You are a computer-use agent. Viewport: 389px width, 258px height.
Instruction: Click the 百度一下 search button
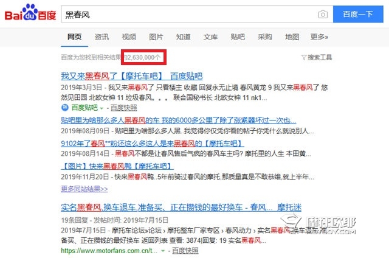pos(358,14)
